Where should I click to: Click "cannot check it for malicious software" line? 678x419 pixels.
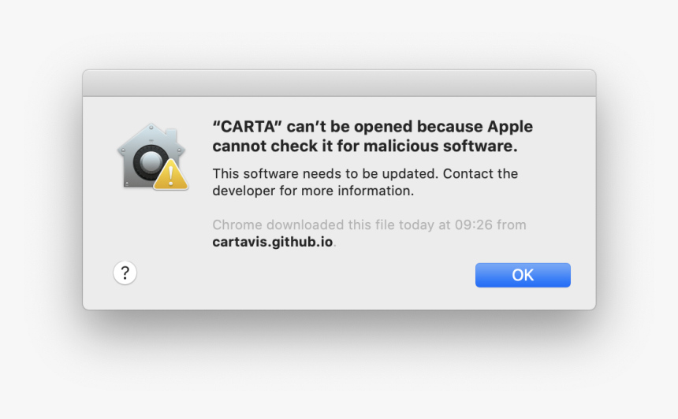click(x=365, y=146)
